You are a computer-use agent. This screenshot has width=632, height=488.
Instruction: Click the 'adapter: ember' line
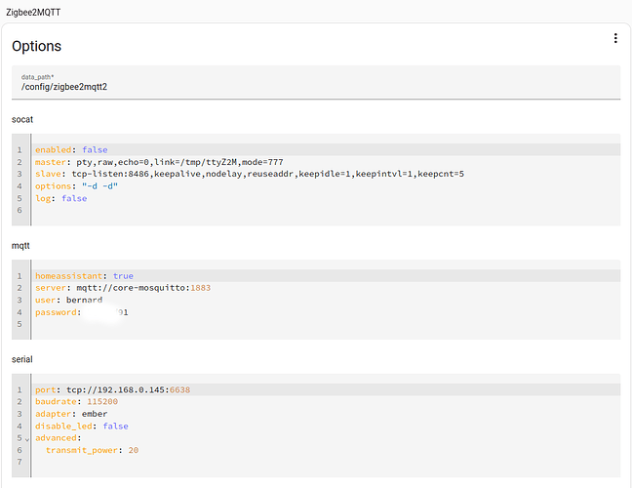pos(71,414)
